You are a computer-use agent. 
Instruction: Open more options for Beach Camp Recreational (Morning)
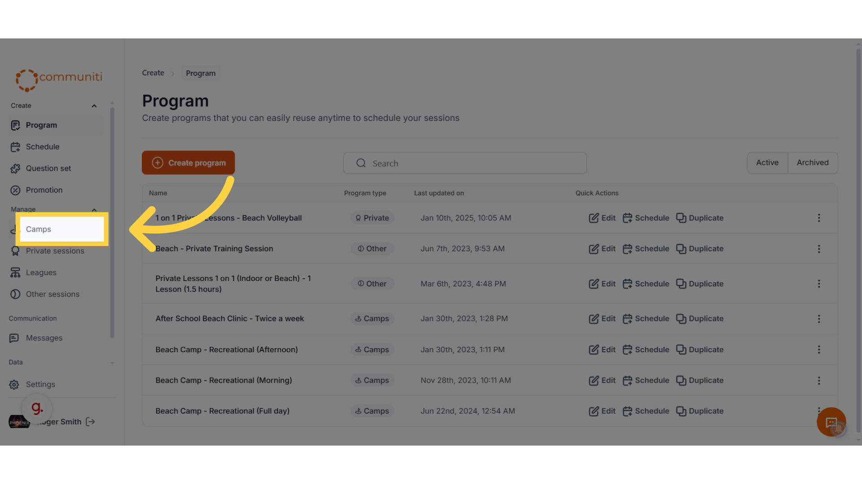(819, 380)
